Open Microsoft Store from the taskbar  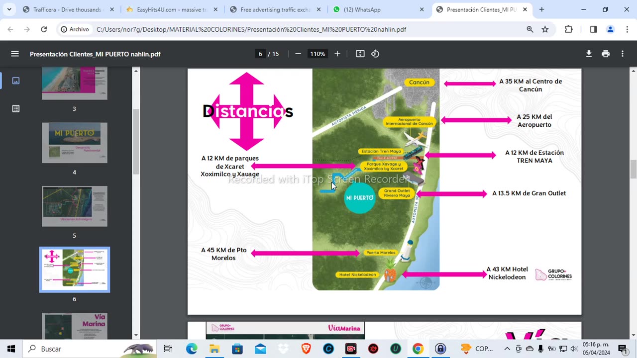(x=237, y=349)
